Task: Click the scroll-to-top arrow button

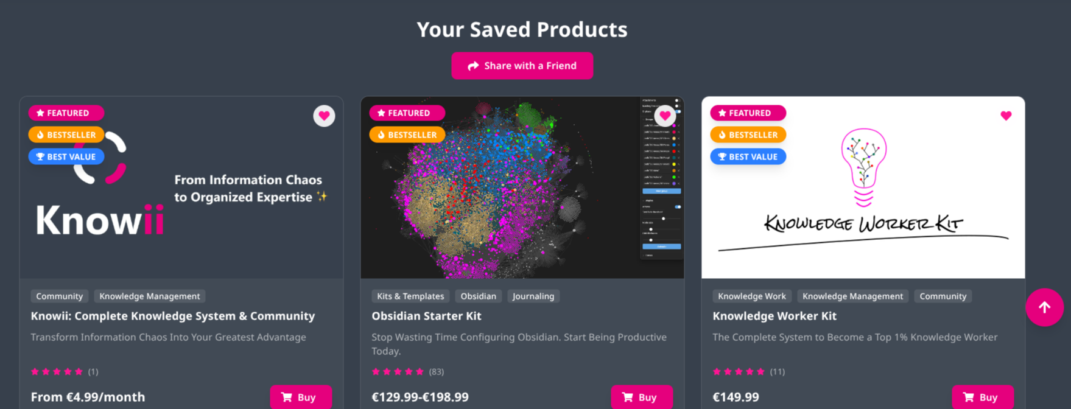Action: pyautogui.click(x=1044, y=307)
